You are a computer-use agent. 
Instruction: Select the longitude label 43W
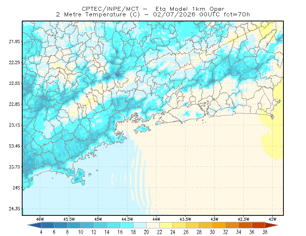[215, 219]
